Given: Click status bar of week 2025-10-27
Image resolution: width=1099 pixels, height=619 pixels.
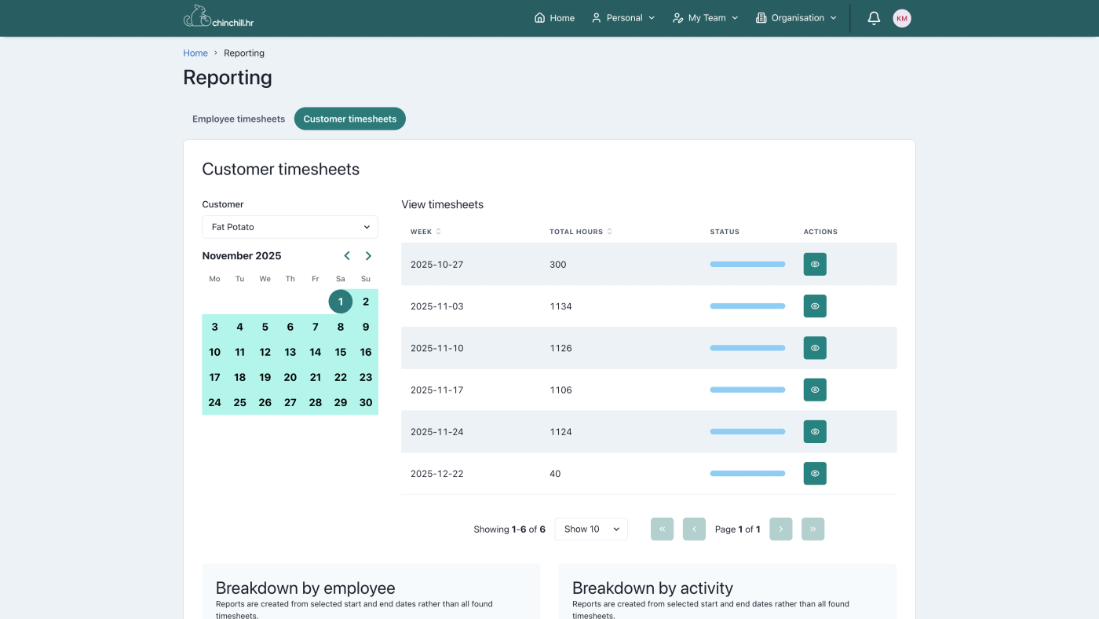Looking at the screenshot, I should 747,265.
